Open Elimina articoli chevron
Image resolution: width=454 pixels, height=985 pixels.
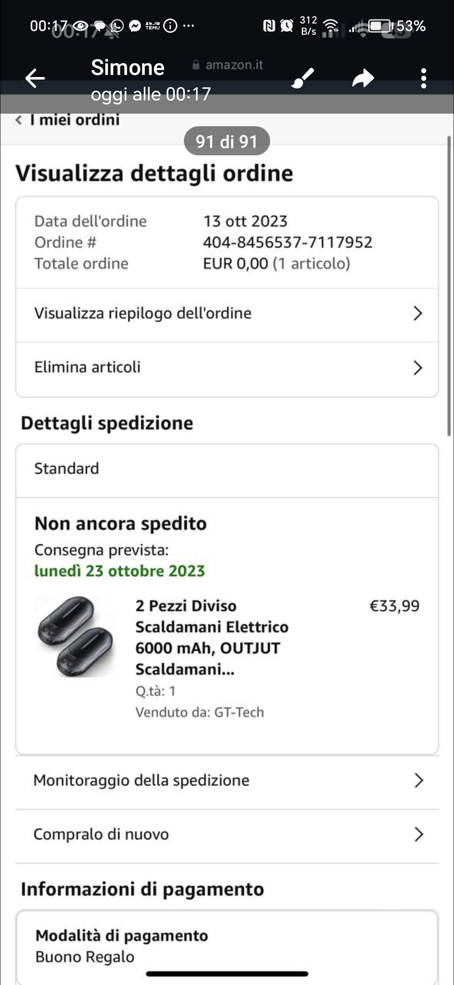tap(417, 367)
